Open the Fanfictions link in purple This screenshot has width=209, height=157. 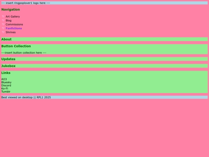click(x=14, y=28)
